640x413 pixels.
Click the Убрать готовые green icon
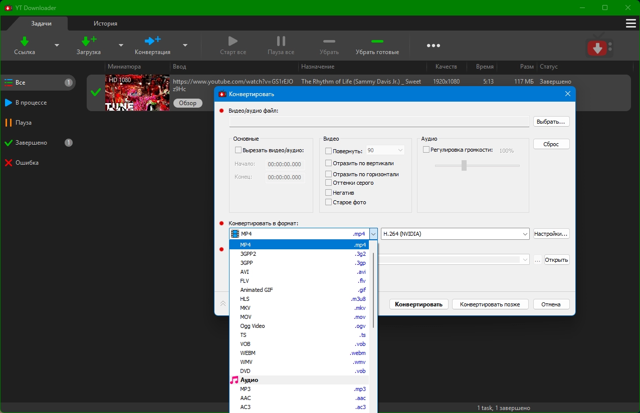pyautogui.click(x=377, y=41)
